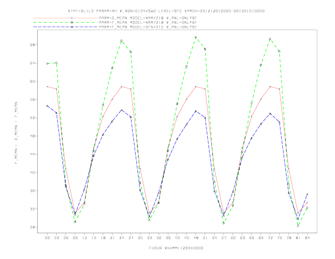The image size is (335, 259).
Task: Click green circle marker at hour 24 peak
Action: pyautogui.click(x=121, y=41)
